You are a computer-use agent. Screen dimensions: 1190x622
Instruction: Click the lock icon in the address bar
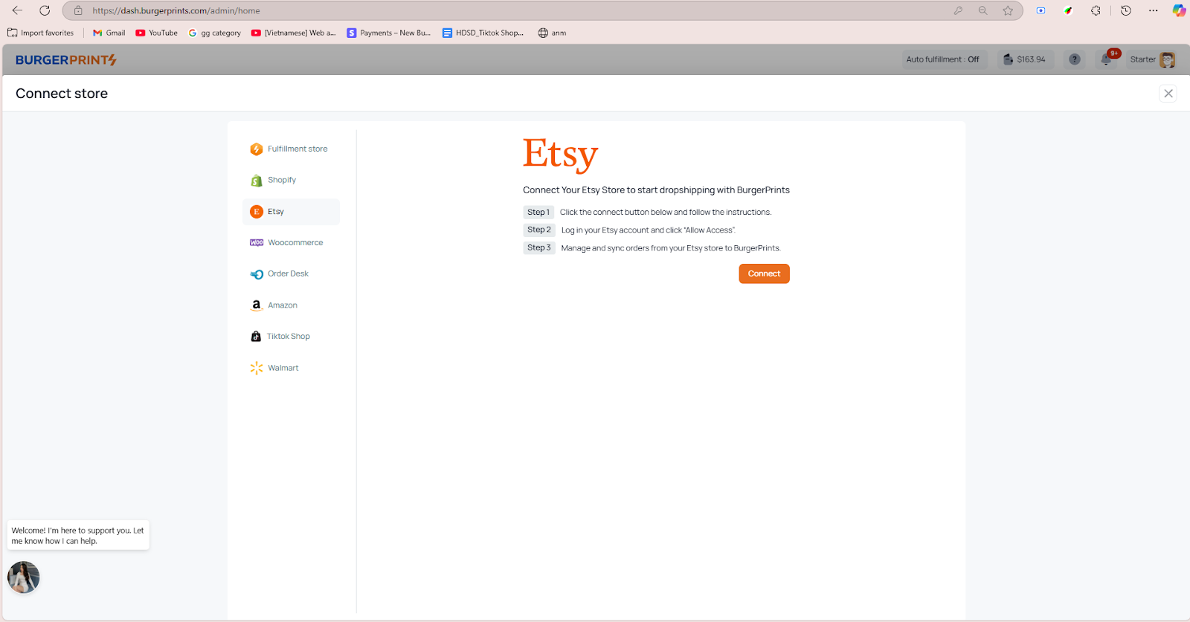[x=78, y=10]
